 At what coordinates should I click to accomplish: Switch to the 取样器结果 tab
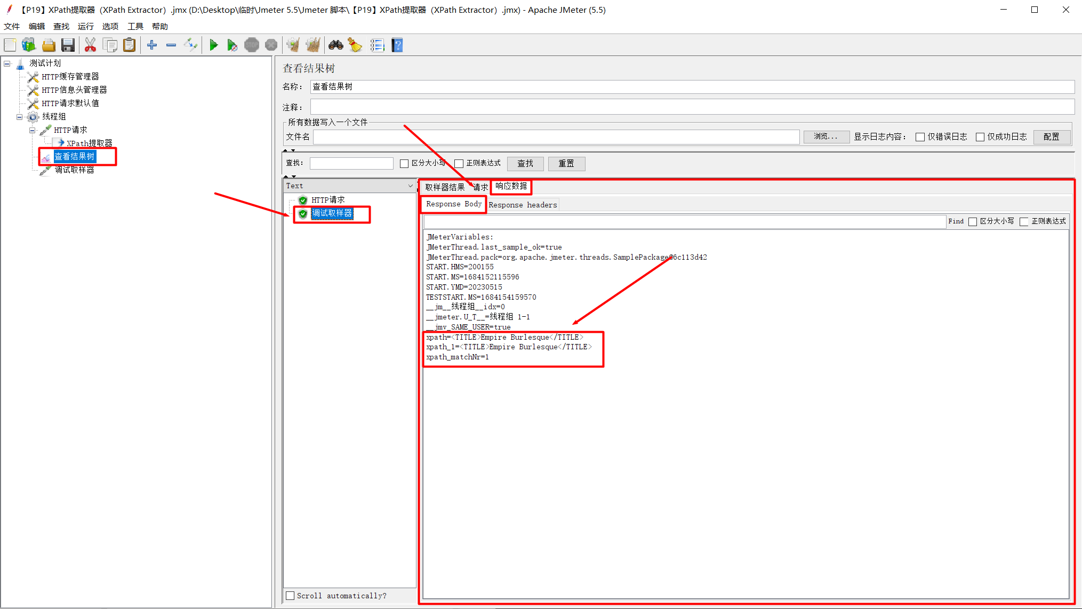pyautogui.click(x=443, y=187)
